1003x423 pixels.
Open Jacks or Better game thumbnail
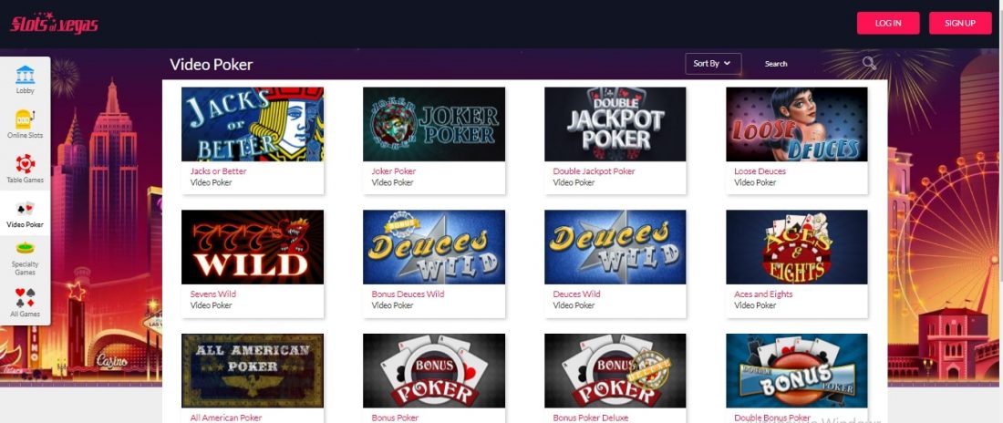253,124
